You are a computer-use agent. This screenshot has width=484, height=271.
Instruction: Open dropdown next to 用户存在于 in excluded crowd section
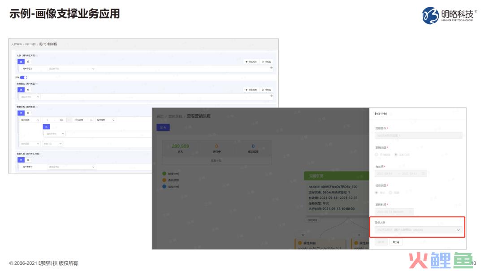71,167
